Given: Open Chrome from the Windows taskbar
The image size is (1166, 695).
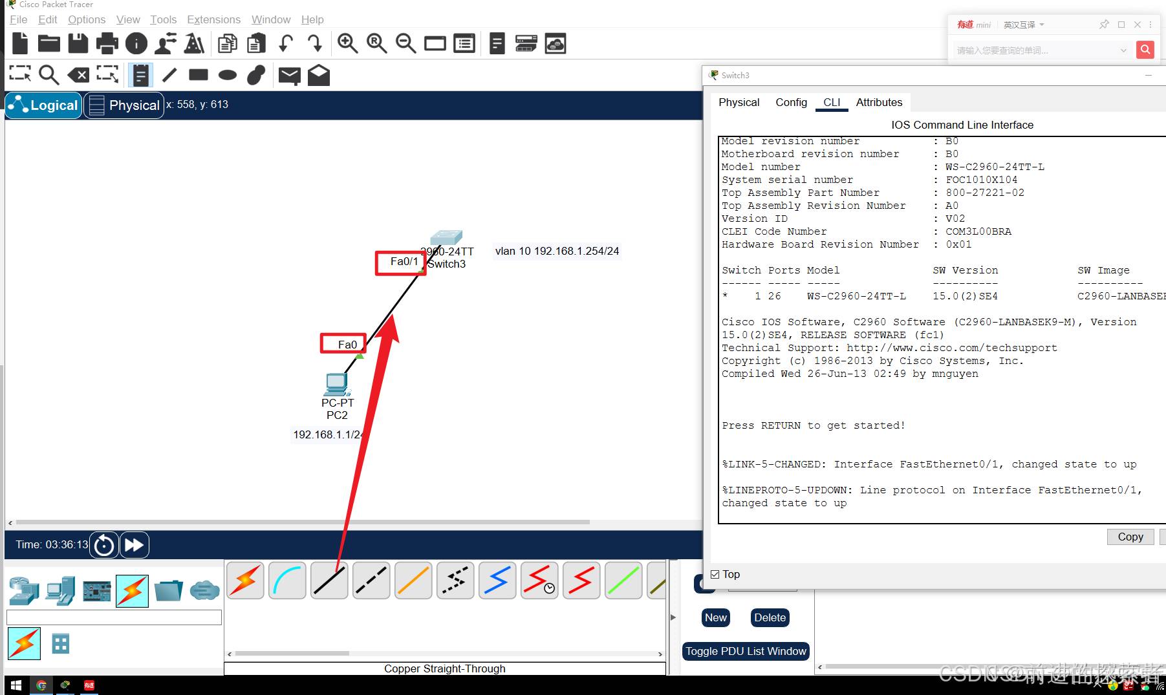Looking at the screenshot, I should 41,685.
